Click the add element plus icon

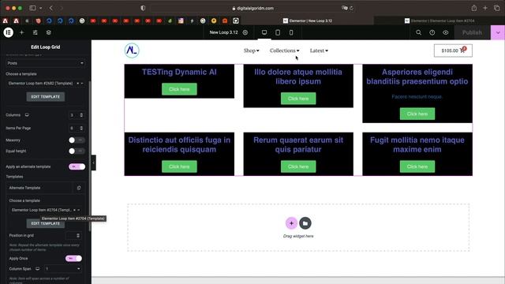pyautogui.click(x=21, y=32)
